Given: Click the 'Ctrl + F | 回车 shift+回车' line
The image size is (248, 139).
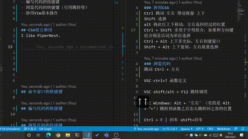Looking at the screenshot, I should coord(173,120).
